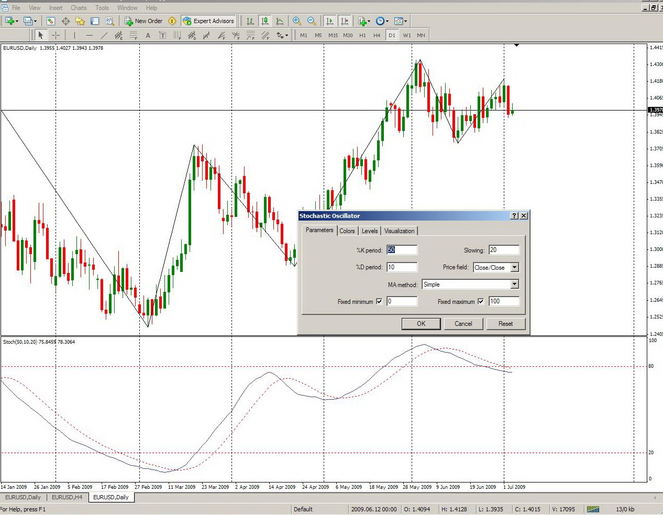Edit the %K period field
Screen dimensions: 663x515
402,250
